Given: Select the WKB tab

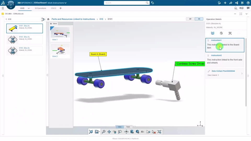Looking at the screenshot, I should pyautogui.click(x=22, y=8).
